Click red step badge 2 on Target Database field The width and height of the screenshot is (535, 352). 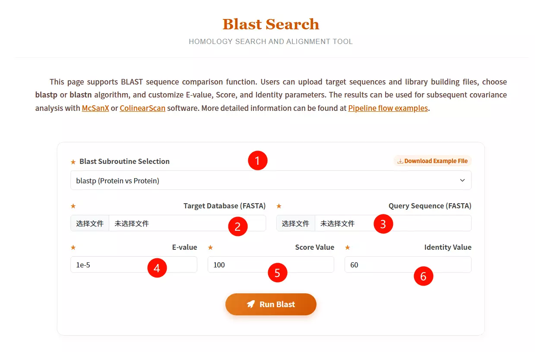238,226
